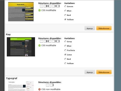Select single-column structure icon in Ray theme

point(42,41)
